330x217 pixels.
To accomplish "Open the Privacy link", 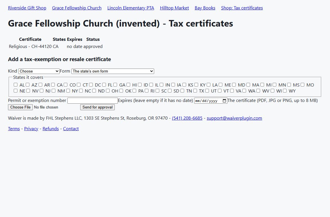I will pyautogui.click(x=31, y=128).
